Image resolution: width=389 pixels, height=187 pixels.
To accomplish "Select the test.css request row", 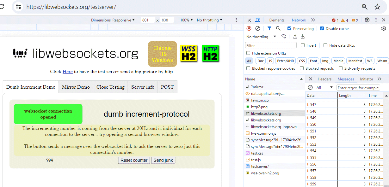I will (x=274, y=153).
